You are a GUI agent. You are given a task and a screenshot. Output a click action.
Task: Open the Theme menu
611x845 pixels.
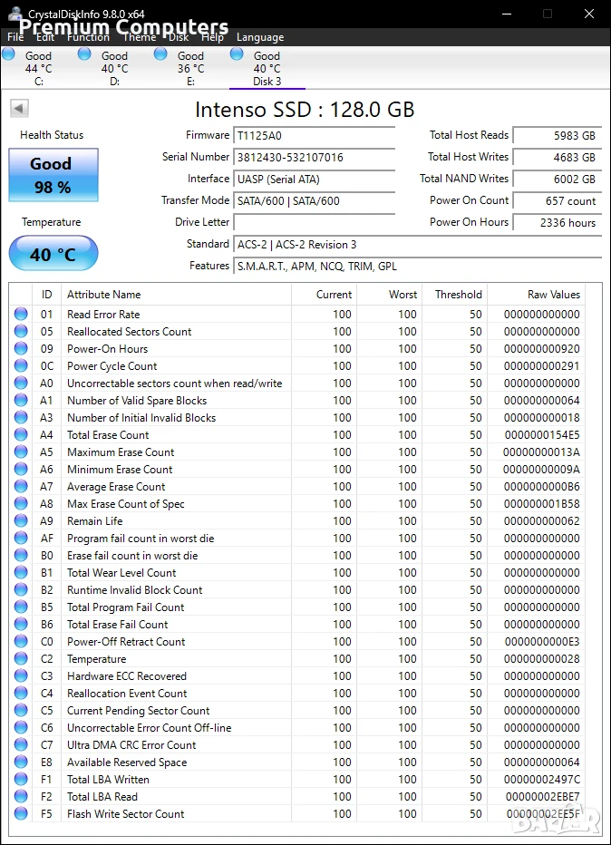click(x=140, y=36)
